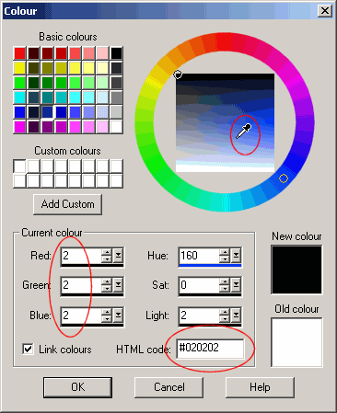Screen dimensions: 337x413
Task: Increase Hue with spinner up arrow
Action: [225, 252]
